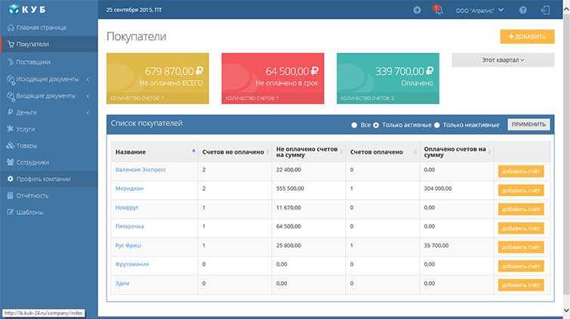Select the Все radio button
Viewport: 570px width, 319px height.
[x=354, y=125]
